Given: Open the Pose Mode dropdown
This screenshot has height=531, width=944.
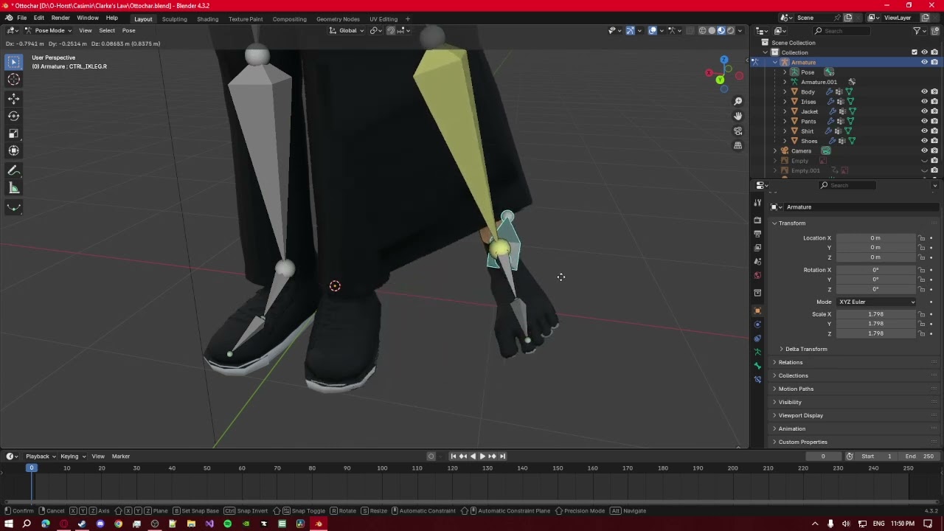Looking at the screenshot, I should [48, 30].
